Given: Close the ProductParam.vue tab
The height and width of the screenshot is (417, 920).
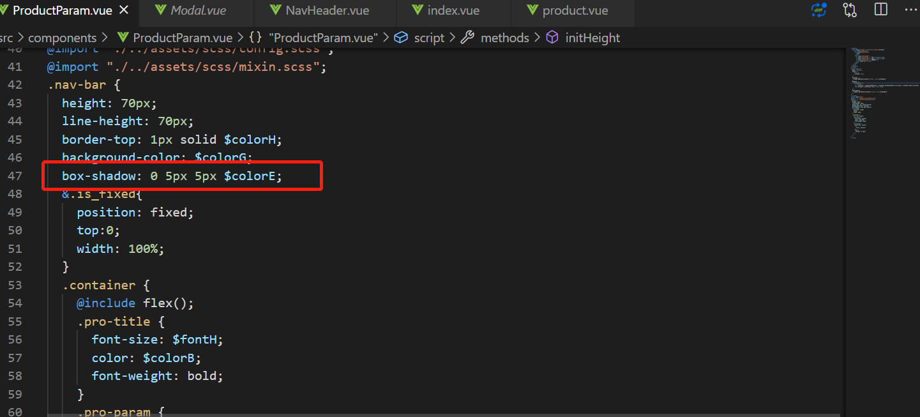Looking at the screenshot, I should coord(124,10).
